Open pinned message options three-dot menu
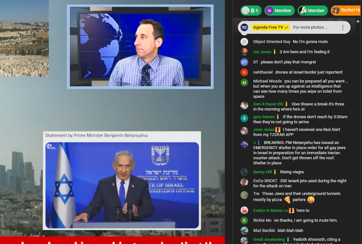Image resolution: width=362 pixels, height=244 pixels. (343, 27)
